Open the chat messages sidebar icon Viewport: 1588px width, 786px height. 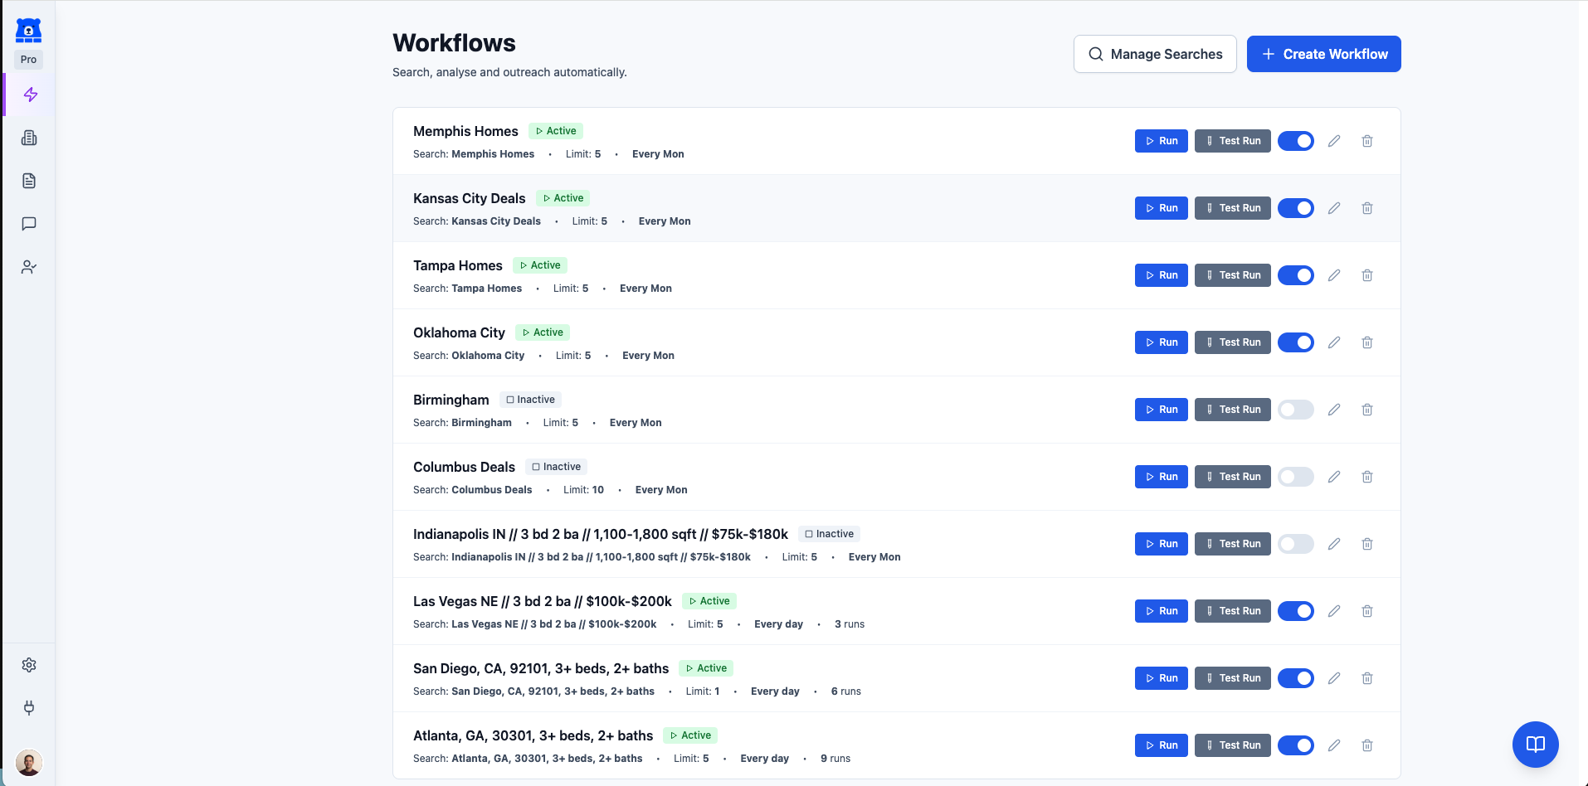click(x=29, y=223)
